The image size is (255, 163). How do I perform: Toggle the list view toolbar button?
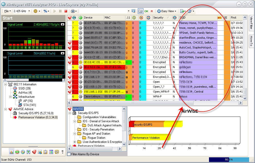tap(140, 11)
